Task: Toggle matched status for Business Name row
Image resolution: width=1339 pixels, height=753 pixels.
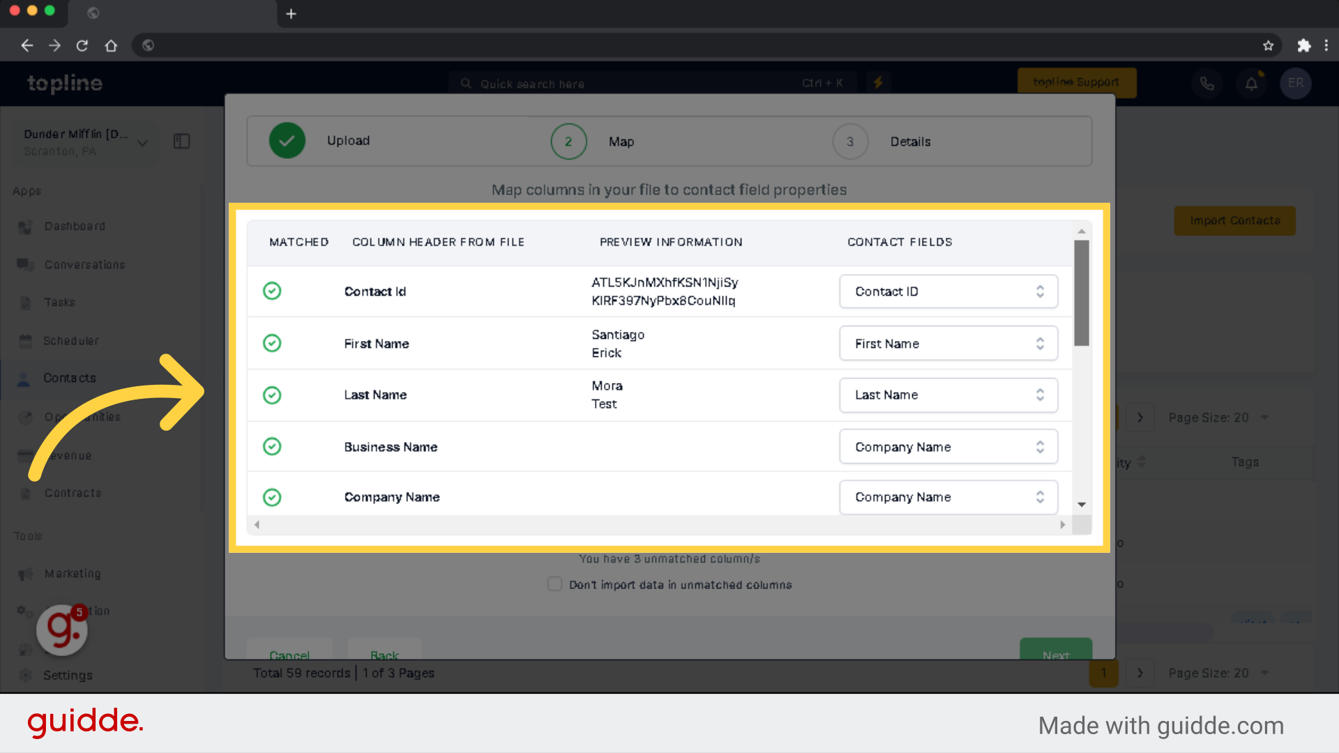Action: [x=272, y=446]
